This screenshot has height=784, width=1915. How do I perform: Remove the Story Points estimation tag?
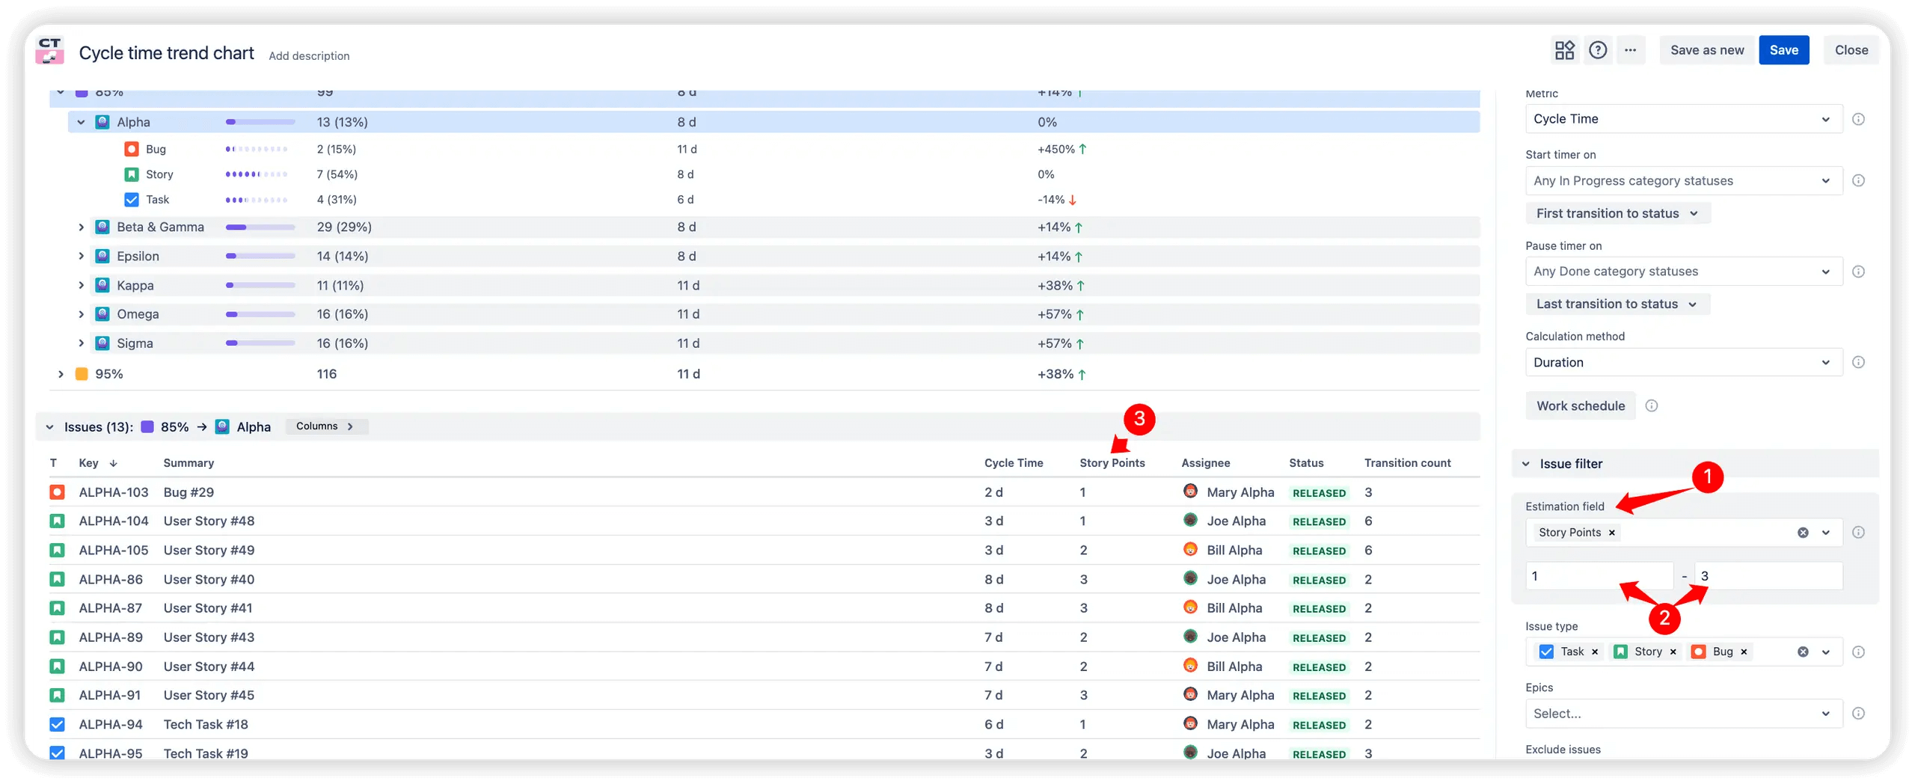(1612, 533)
